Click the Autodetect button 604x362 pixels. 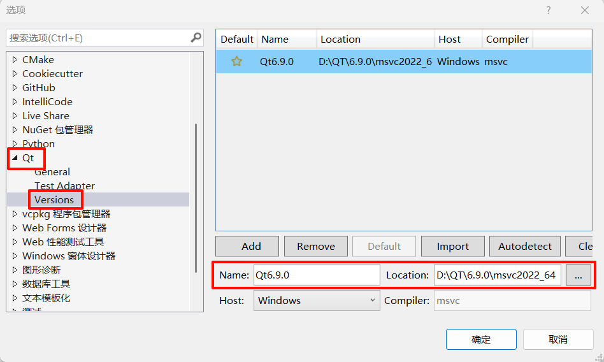[524, 247]
